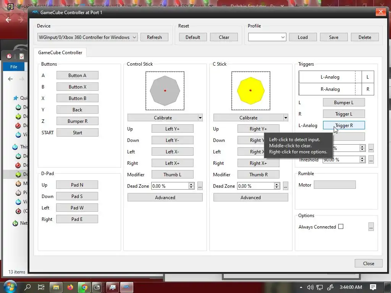This screenshot has height=293, width=391.
Task: Click C Stick Dead Zone value field
Action: (x=255, y=186)
